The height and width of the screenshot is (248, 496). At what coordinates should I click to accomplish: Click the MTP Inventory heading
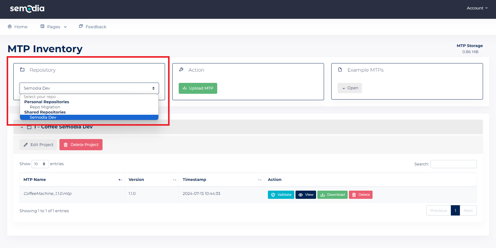[x=45, y=49]
